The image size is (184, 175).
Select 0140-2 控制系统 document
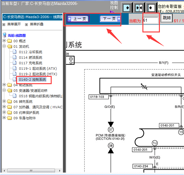[32, 80]
